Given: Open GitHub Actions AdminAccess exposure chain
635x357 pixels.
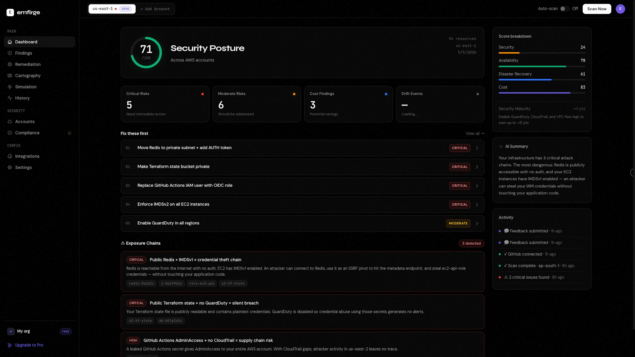Looking at the screenshot, I should tap(302, 345).
